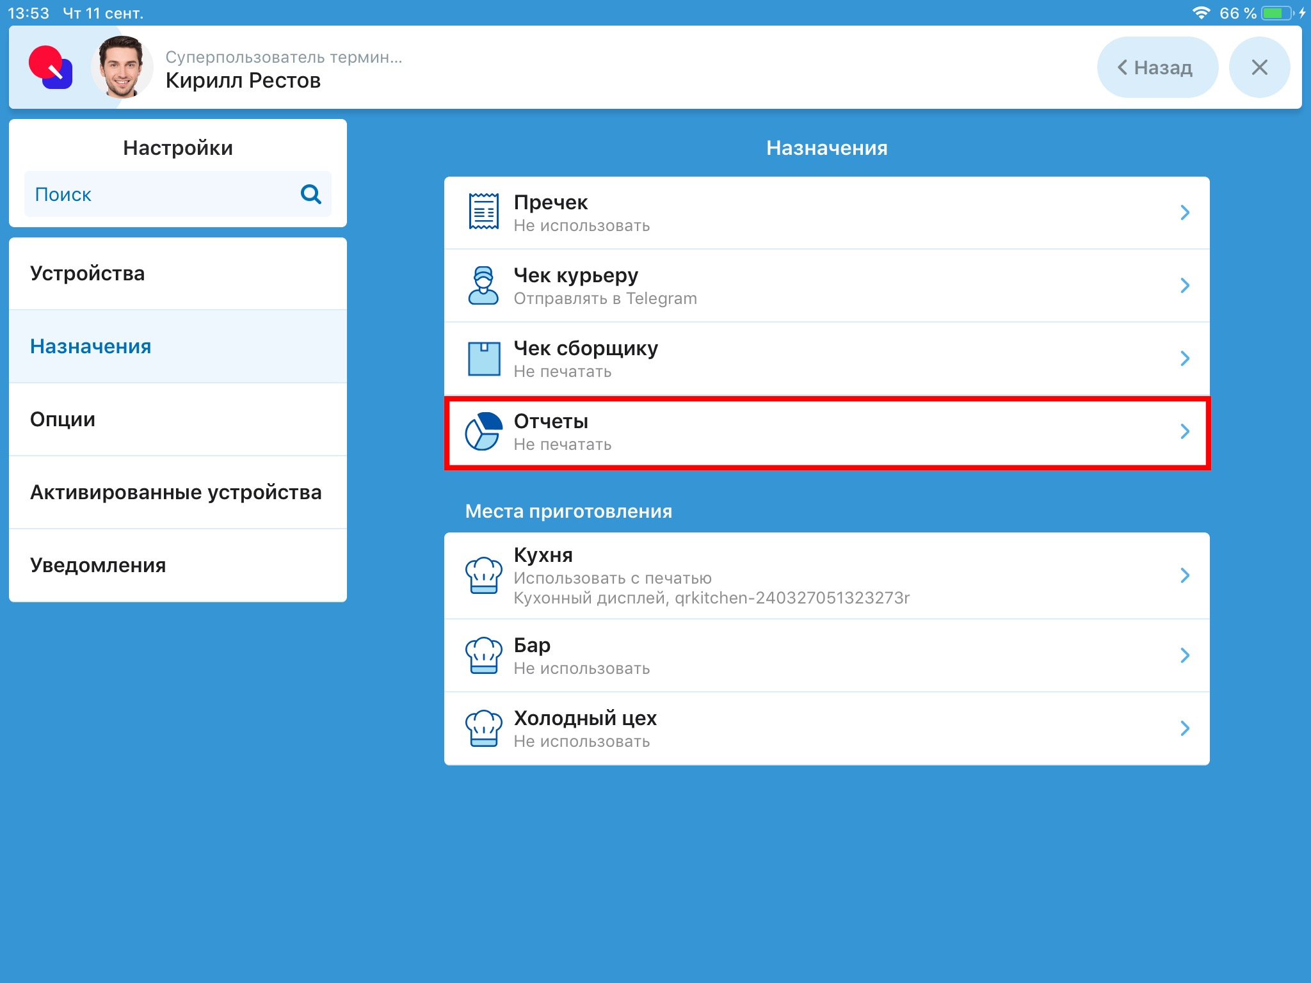Screen dimensions: 1311x983
Task: Expand Кухня row with its chevron
Action: click(x=1184, y=575)
